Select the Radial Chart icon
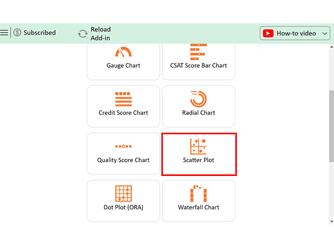 click(198, 99)
